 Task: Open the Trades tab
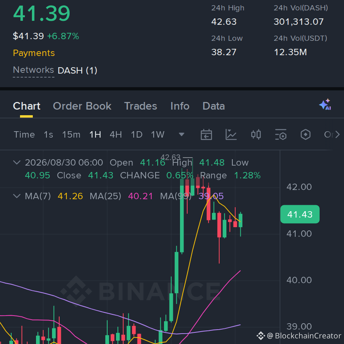[141, 106]
